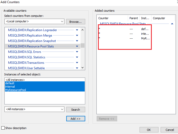Select MSSQL$MDX:Replication Snapshot in list
Screen dimensions: 178x134
[x=32, y=41]
